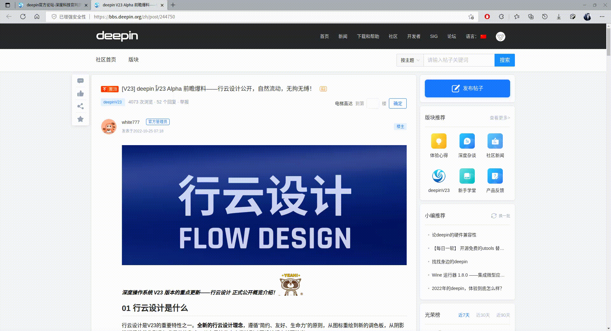
Task: Open the 按主题 search filter dropdown
Action: 410,60
